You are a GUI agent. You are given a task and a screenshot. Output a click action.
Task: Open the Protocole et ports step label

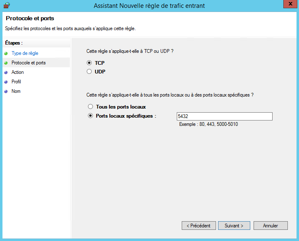(28, 63)
